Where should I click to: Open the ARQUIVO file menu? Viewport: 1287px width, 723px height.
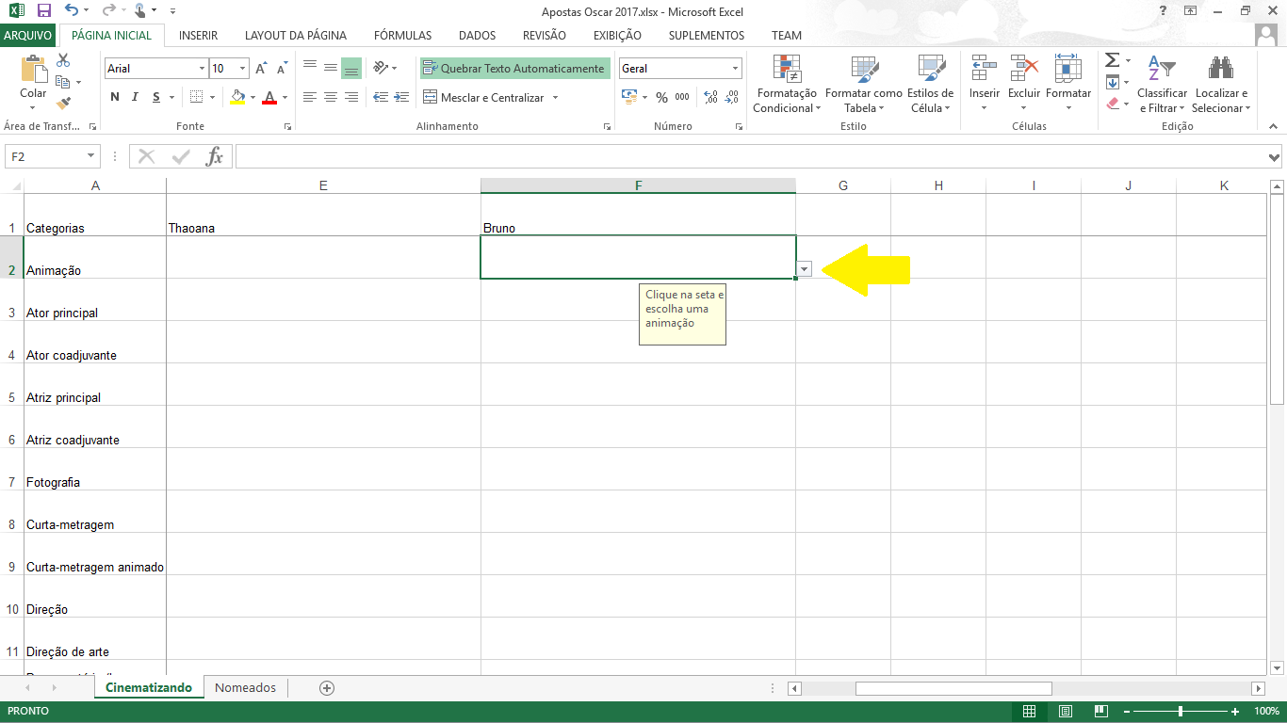[28, 36]
